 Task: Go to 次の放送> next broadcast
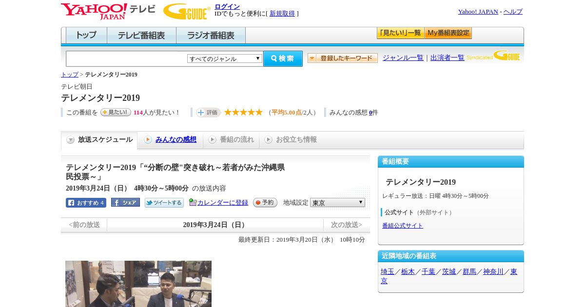pos(347,225)
